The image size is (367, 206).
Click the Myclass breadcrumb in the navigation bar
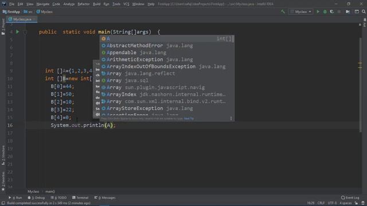point(45,11)
